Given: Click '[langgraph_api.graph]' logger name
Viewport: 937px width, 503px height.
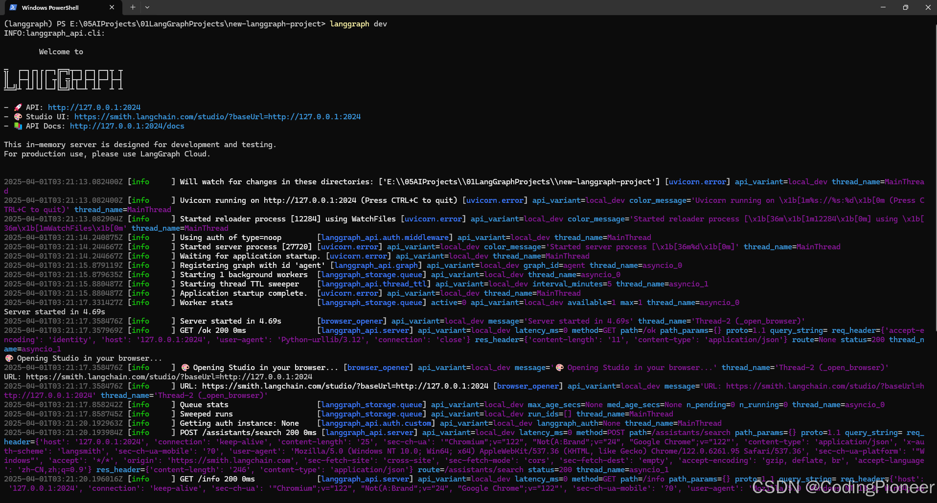Looking at the screenshot, I should pyautogui.click(x=376, y=265).
